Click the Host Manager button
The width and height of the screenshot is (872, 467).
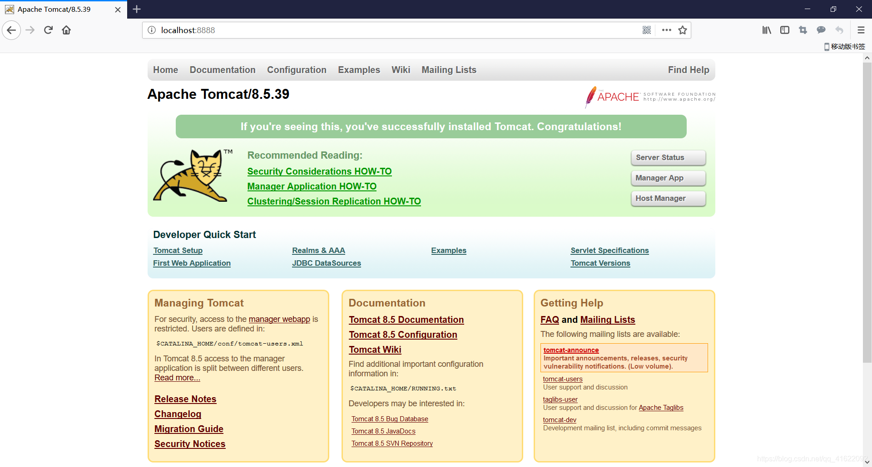pos(669,199)
